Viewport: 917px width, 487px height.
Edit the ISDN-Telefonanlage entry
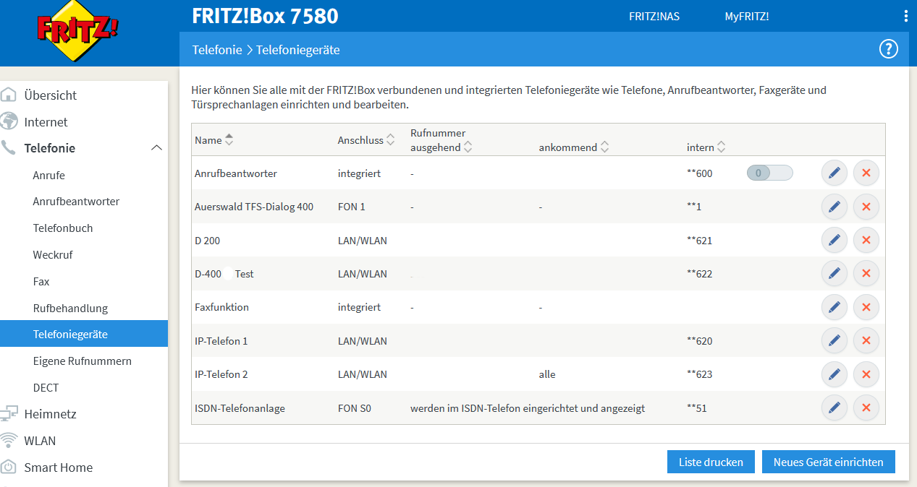[834, 408]
